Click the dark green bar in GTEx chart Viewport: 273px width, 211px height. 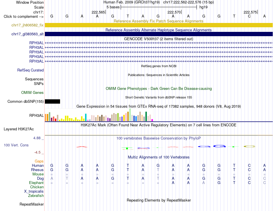[146, 116]
